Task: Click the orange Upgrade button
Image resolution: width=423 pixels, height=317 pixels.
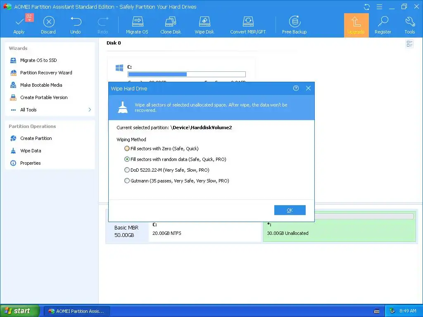Action: pyautogui.click(x=356, y=25)
